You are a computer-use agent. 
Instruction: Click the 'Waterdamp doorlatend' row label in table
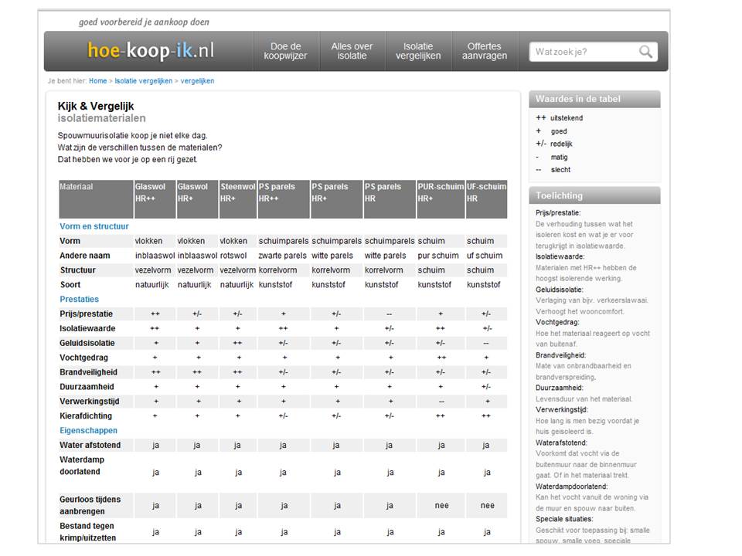tap(82, 466)
